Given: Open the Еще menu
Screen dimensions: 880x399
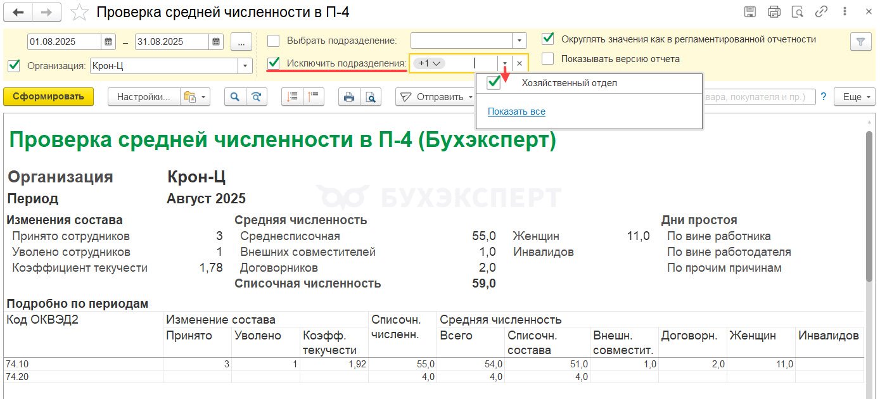Looking at the screenshot, I should click(x=855, y=97).
